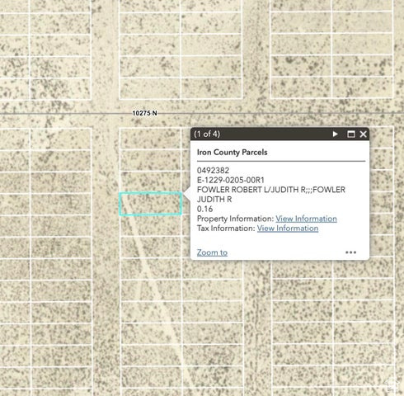
Task: Open Property Information View Information link
Action: click(x=306, y=219)
